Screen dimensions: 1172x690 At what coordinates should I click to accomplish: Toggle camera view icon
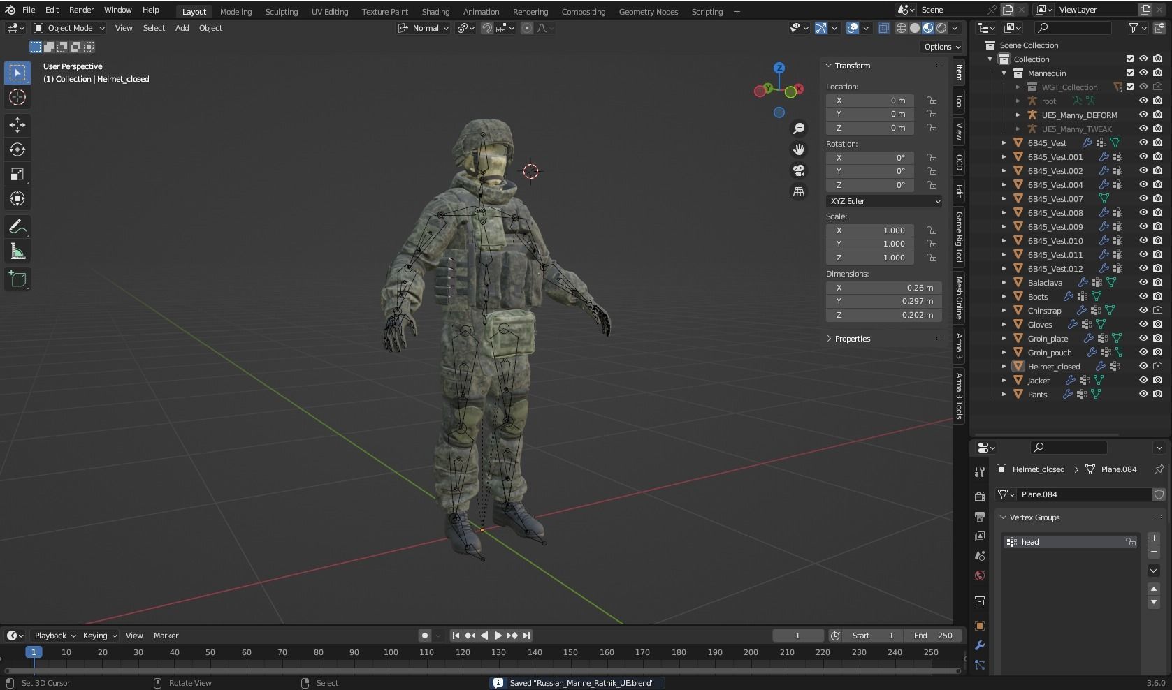click(799, 170)
